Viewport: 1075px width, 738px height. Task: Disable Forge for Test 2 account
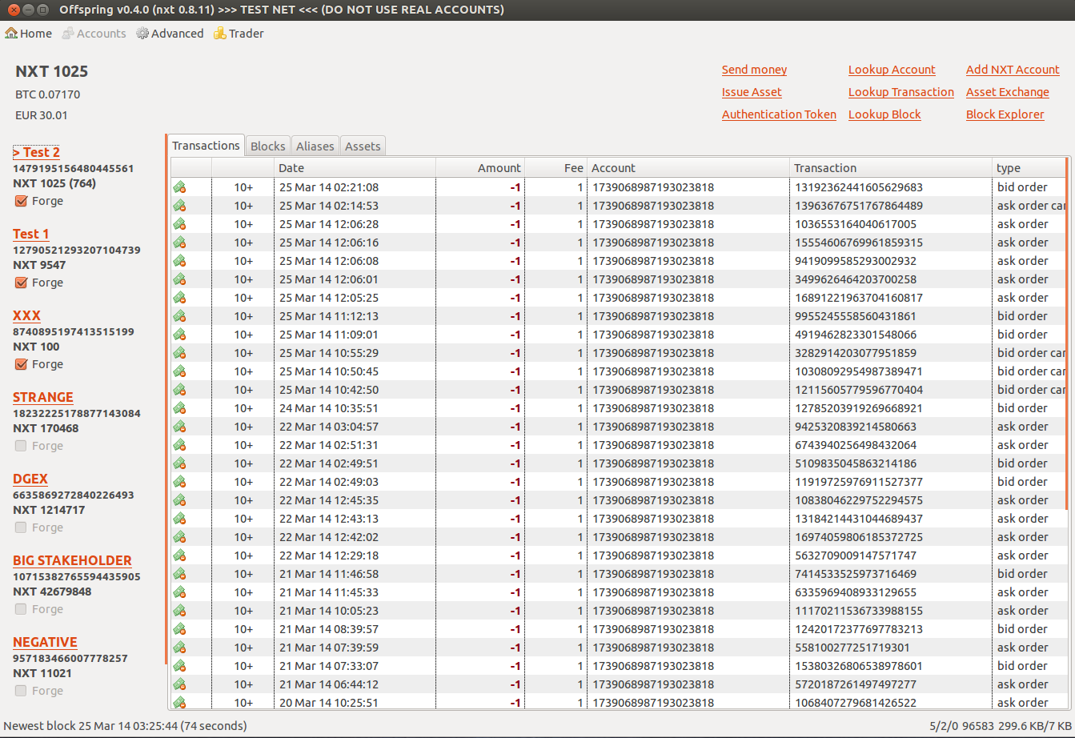(21, 201)
